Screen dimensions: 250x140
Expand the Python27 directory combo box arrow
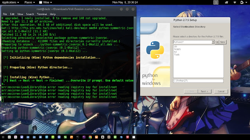tap(213, 42)
